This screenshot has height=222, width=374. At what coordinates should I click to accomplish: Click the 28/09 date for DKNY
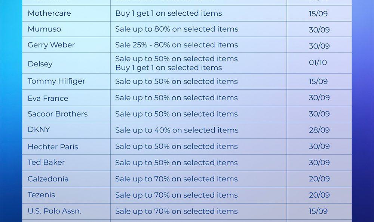(319, 130)
